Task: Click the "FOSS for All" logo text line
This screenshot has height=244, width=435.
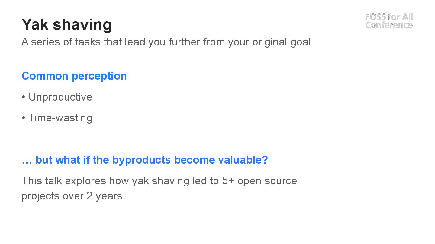Action: [389, 17]
